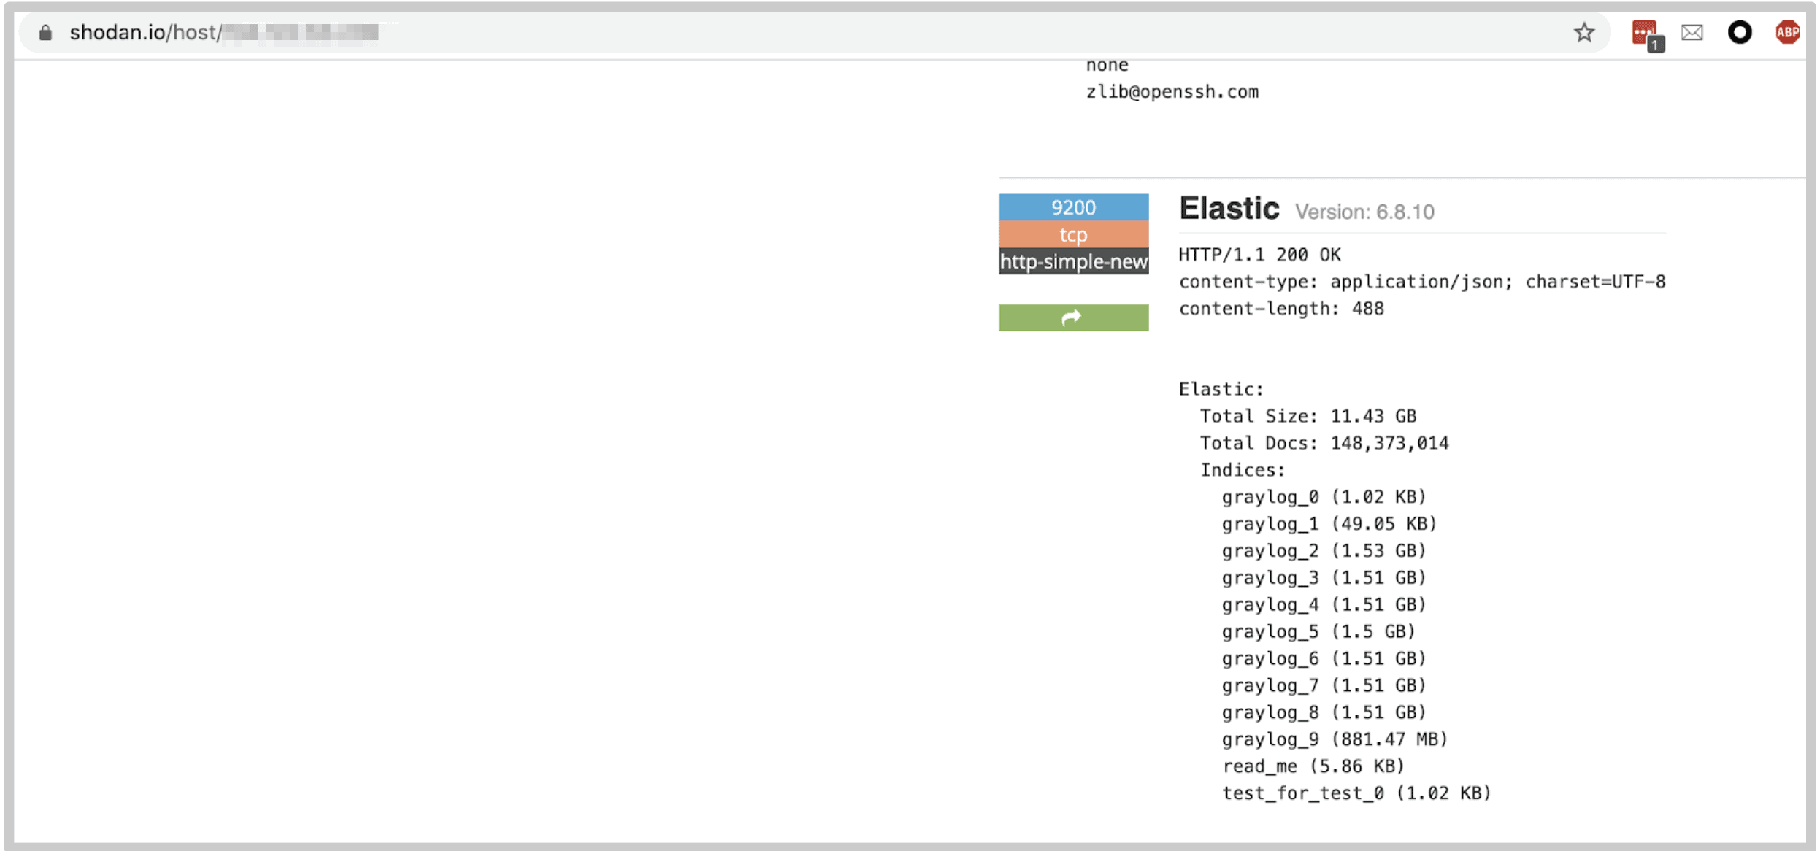Click the lock icon in address bar
The height and width of the screenshot is (851, 1820).
point(45,33)
